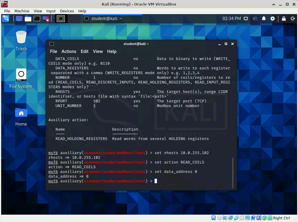The width and height of the screenshot is (298, 222).
Task: Click the 'set data_address 0' command text
Action: (176, 172)
